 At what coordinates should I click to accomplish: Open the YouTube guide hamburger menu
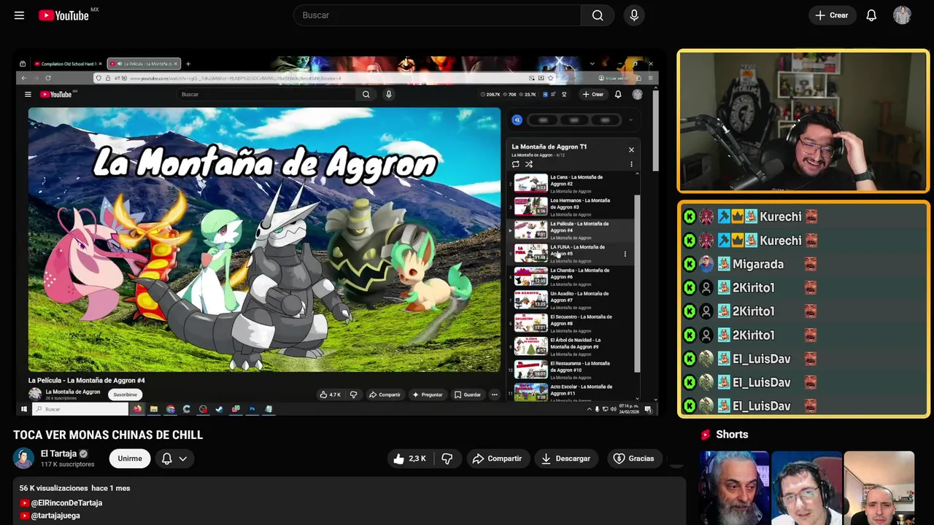click(x=19, y=15)
